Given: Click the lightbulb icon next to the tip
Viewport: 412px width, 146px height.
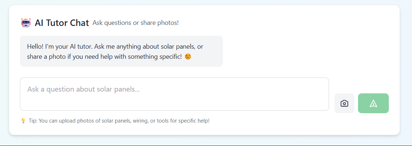Looking at the screenshot, I should [23, 121].
